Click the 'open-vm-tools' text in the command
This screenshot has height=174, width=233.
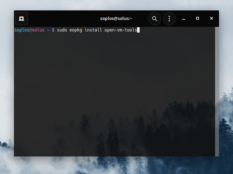121,30
